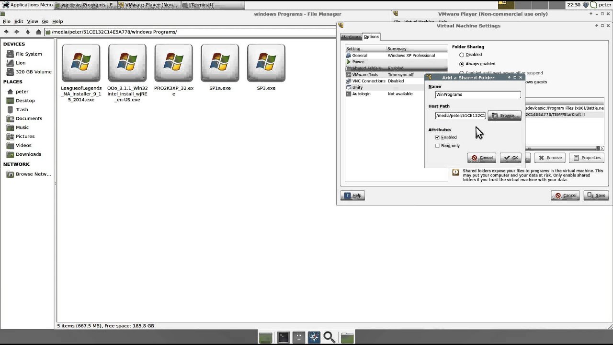This screenshot has height=345, width=613.
Task: Toggle Enabled attribute checkbox
Action: (x=437, y=137)
